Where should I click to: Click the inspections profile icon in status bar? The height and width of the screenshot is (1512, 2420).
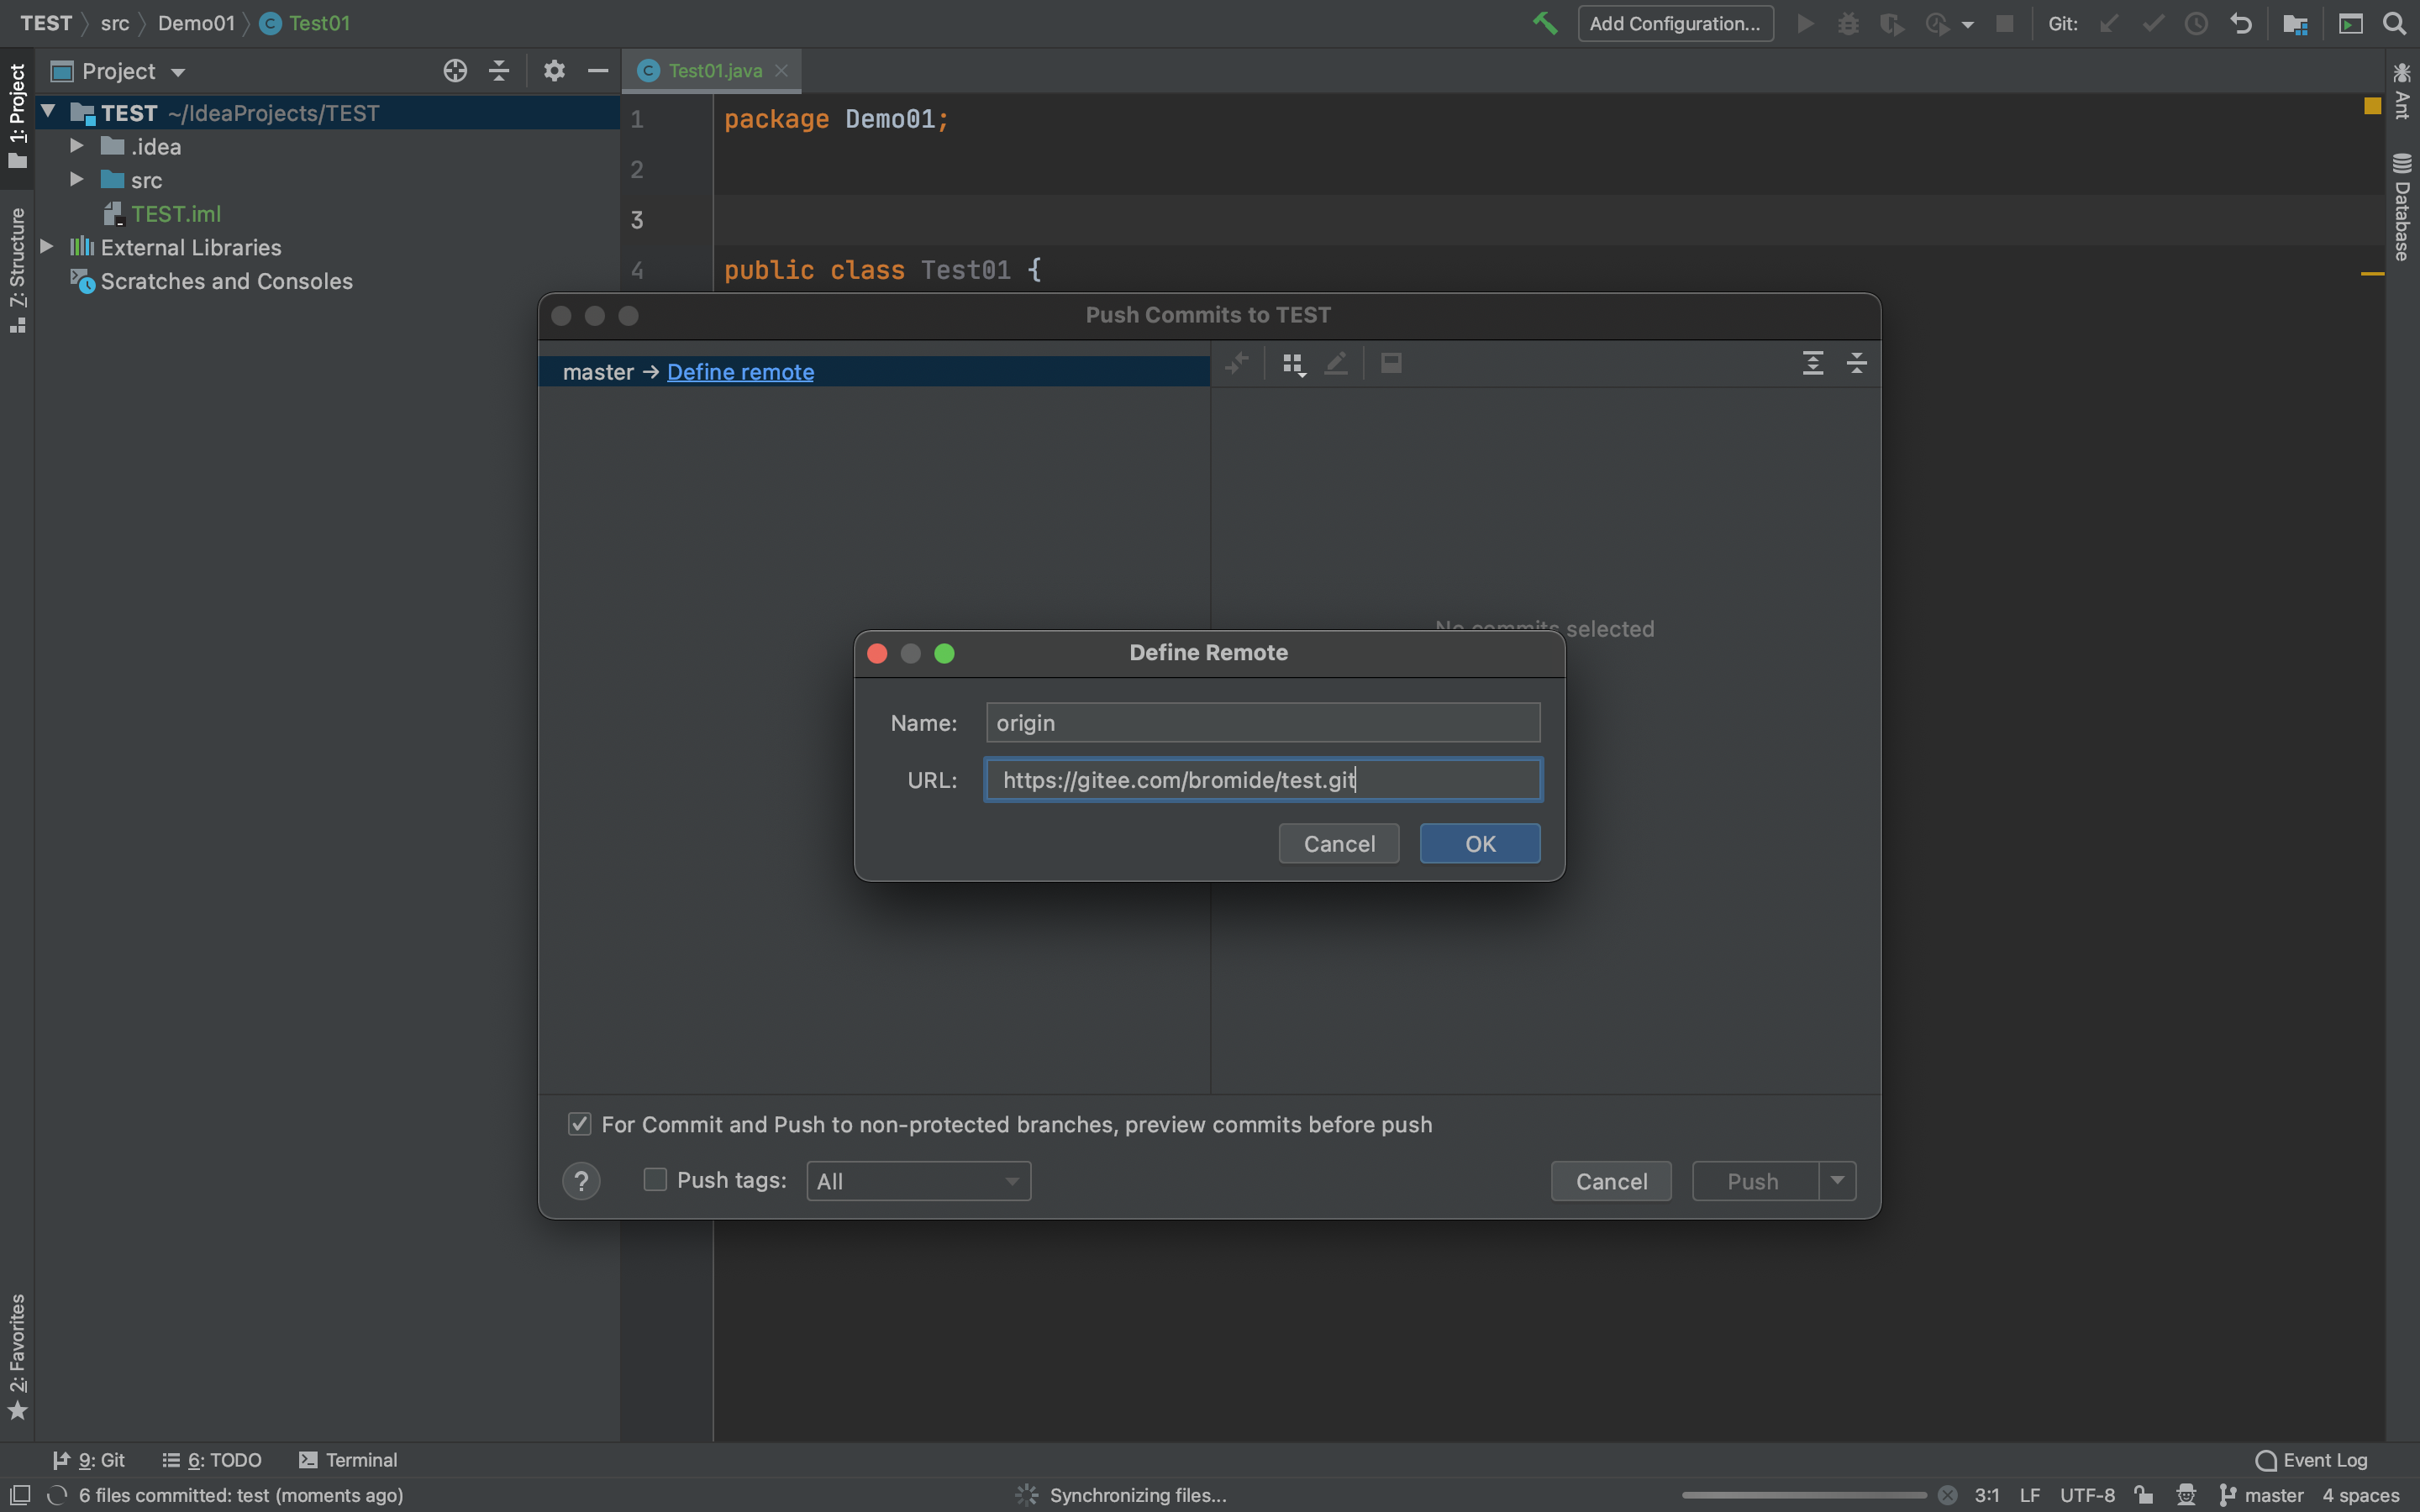tap(2186, 1495)
